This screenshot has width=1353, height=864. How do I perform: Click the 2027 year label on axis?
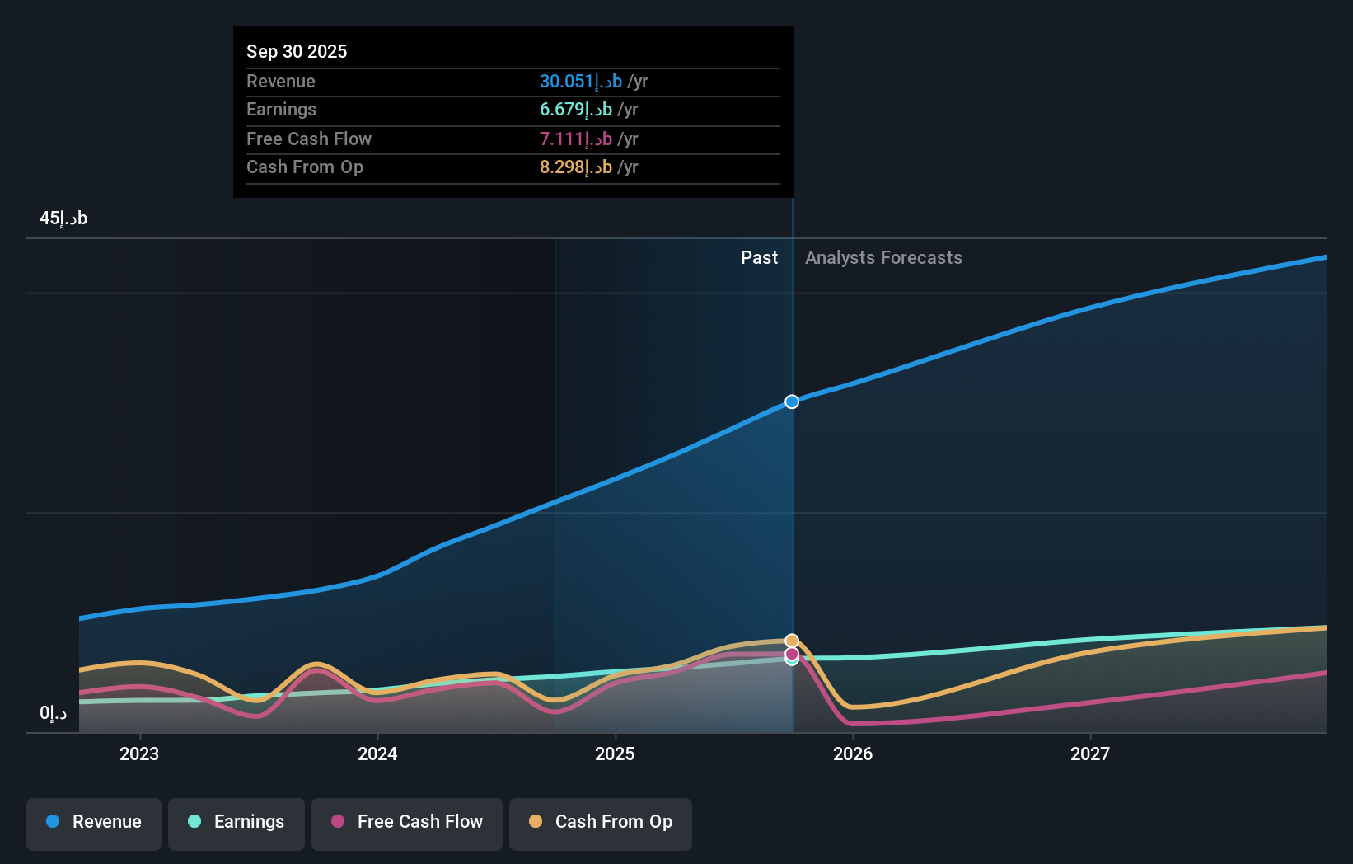click(x=1091, y=754)
